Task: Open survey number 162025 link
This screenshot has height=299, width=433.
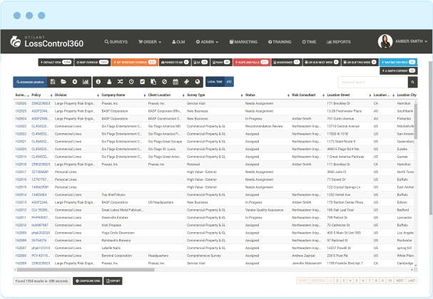Action: coord(21,103)
